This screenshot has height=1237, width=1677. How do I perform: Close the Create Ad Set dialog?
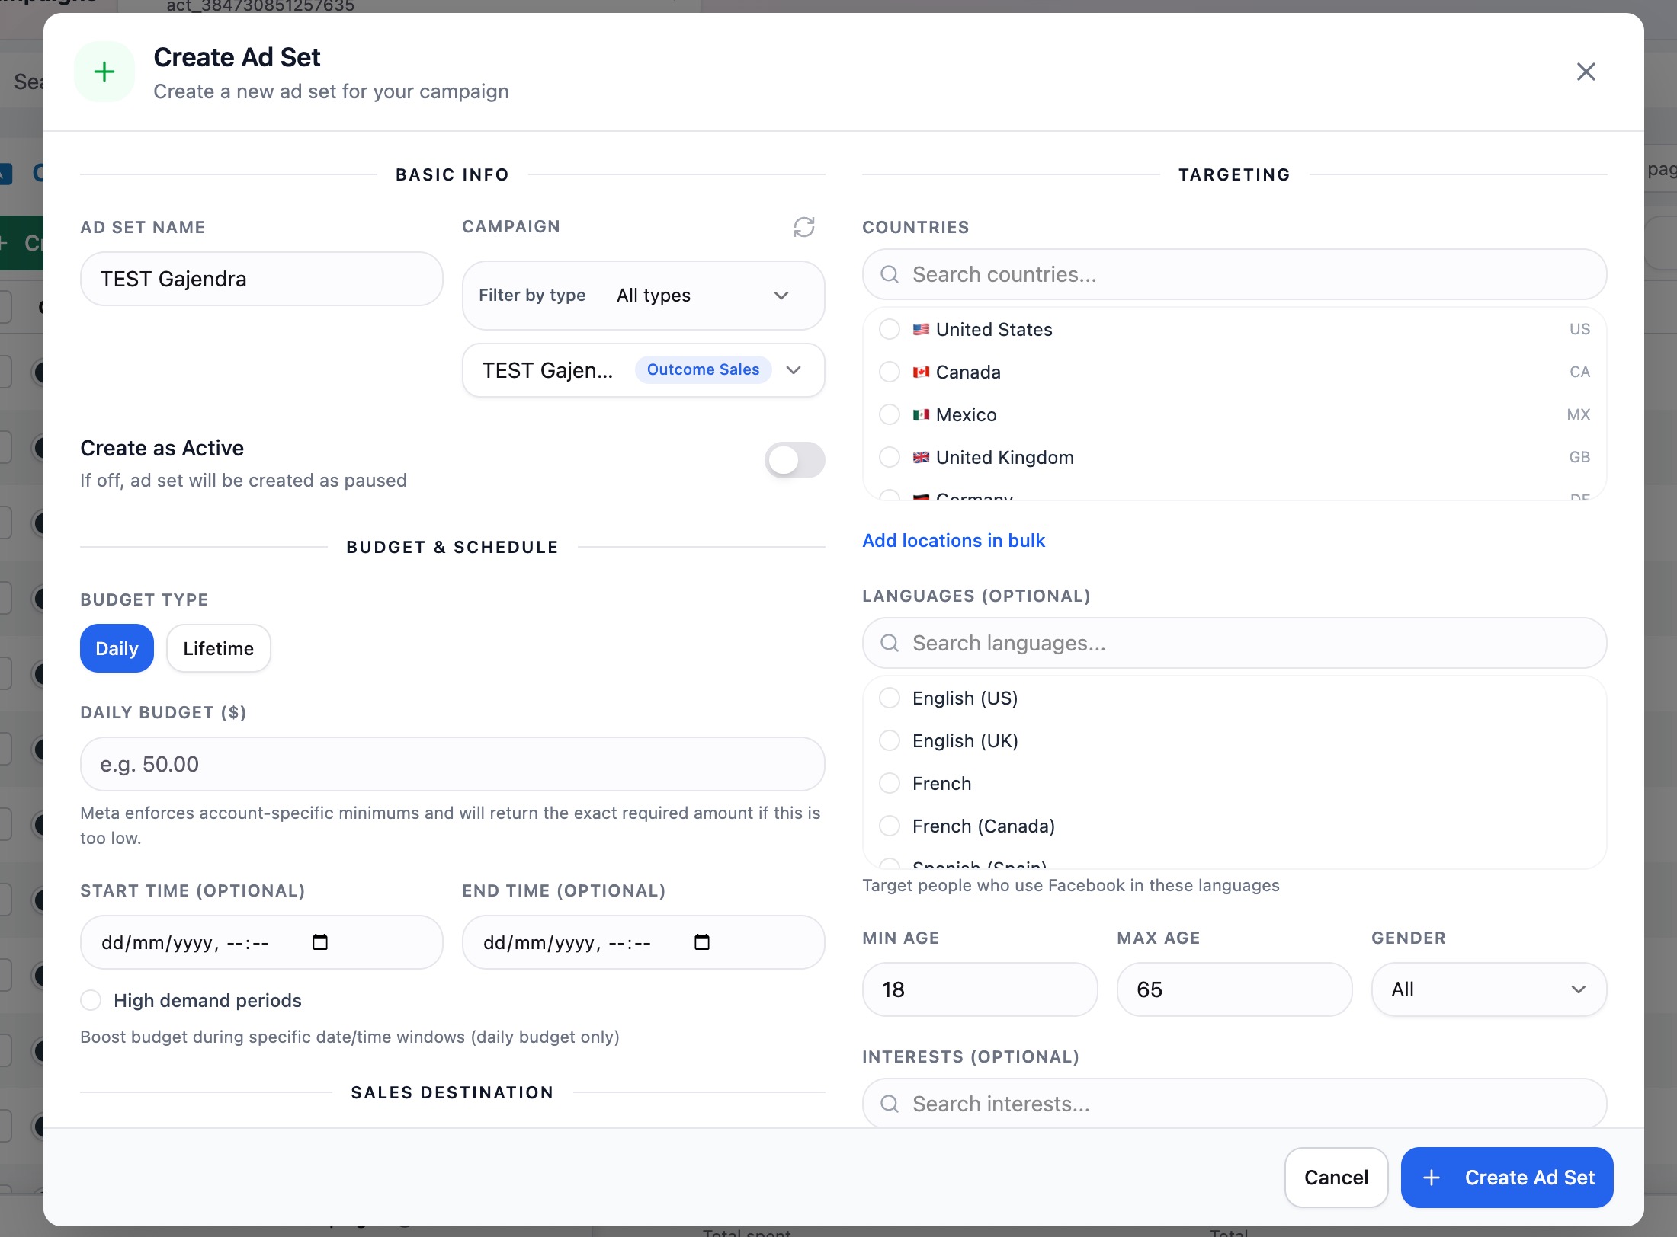point(1586,71)
